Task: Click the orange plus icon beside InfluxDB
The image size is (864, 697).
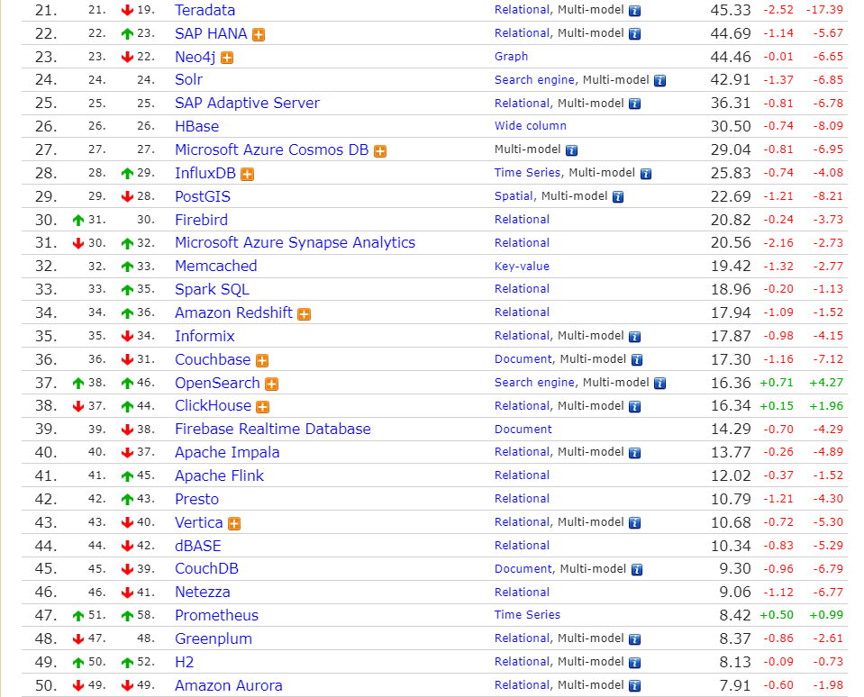Action: pyautogui.click(x=248, y=175)
